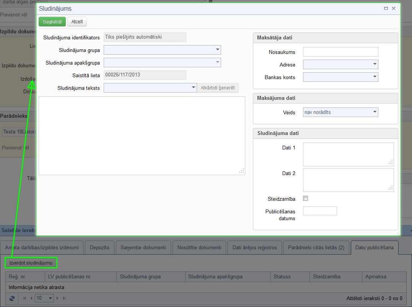Open the Bankas konts dropdown
The width and height of the screenshot is (412, 307).
[375, 77]
